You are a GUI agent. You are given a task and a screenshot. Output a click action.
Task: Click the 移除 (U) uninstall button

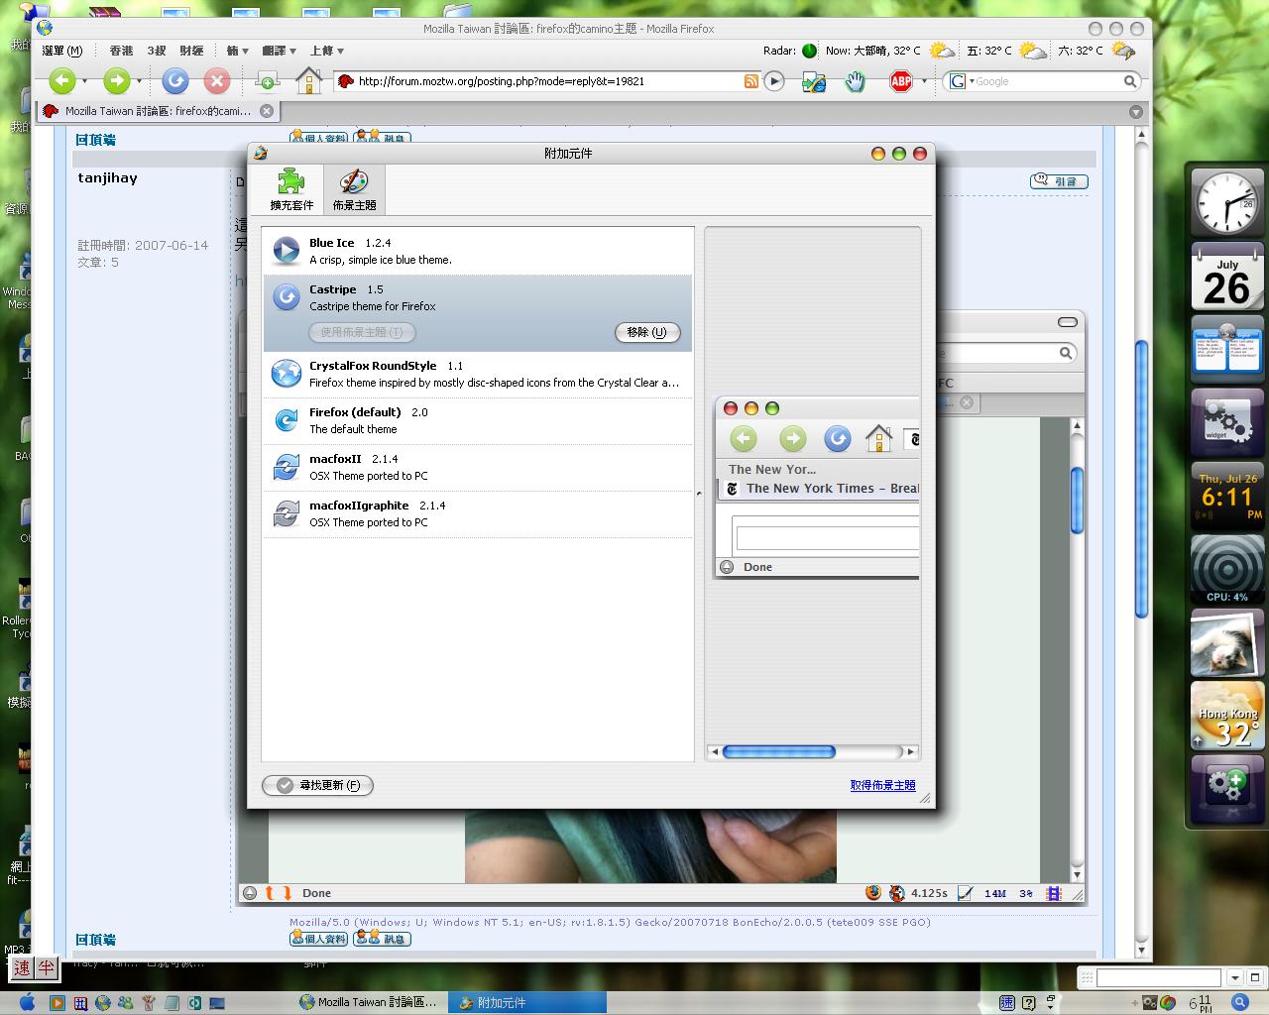pyautogui.click(x=647, y=333)
